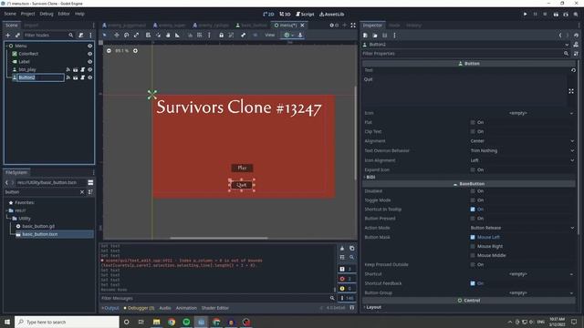This screenshot has width=584, height=328.
Task: Enable the Expand Icon checkbox
Action: [x=473, y=170]
